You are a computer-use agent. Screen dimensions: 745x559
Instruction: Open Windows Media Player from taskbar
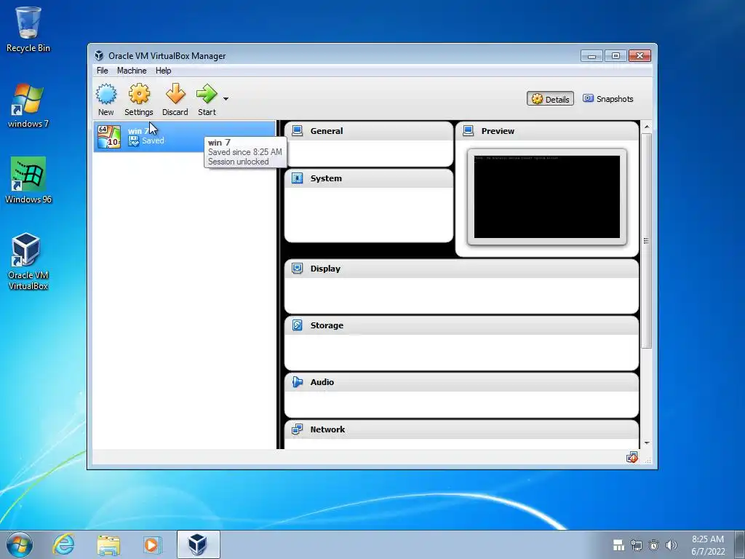click(x=152, y=544)
